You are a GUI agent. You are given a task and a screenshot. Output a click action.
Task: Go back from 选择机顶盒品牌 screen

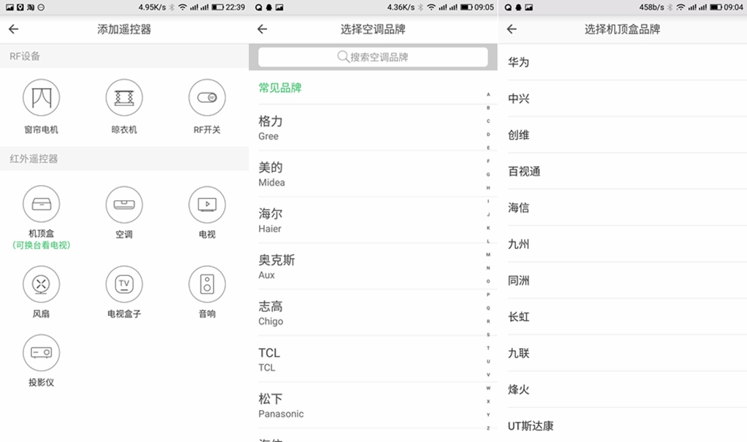pos(511,29)
